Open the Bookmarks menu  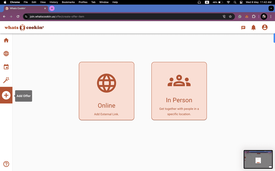[x=68, y=2]
